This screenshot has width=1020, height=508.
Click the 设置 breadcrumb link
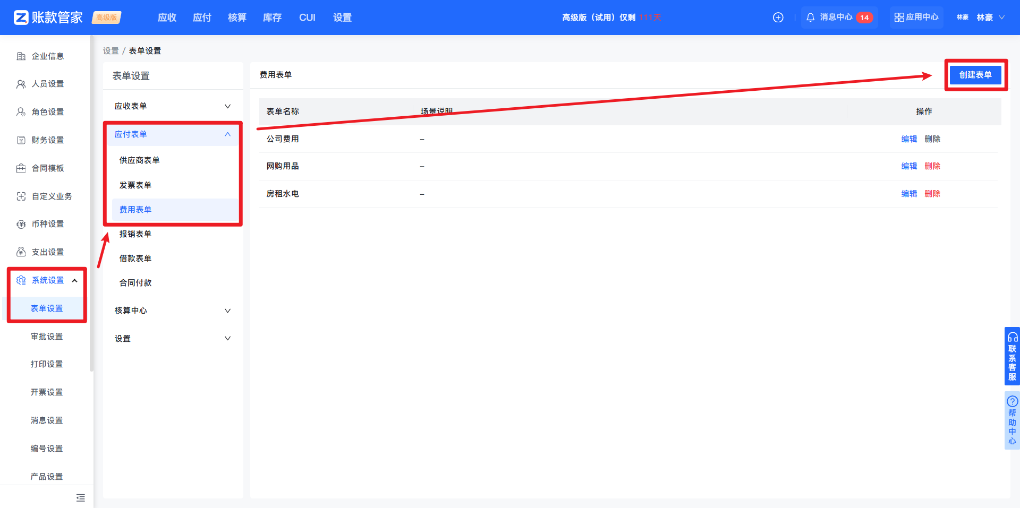[111, 51]
